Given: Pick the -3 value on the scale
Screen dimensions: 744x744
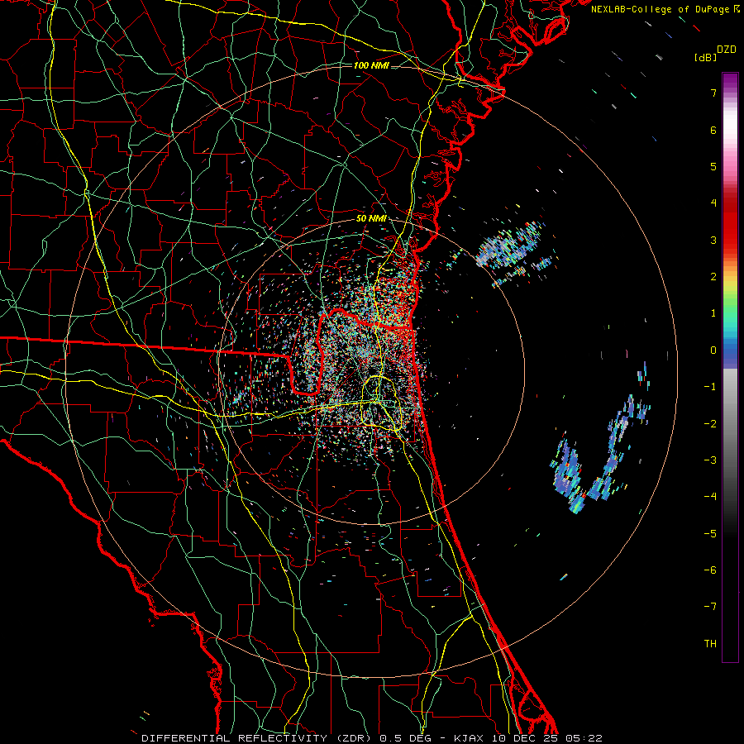Looking at the screenshot, I should [x=710, y=460].
